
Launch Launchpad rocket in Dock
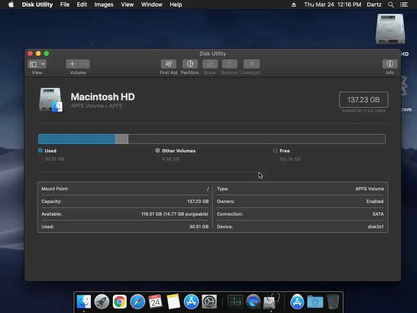coord(101,302)
